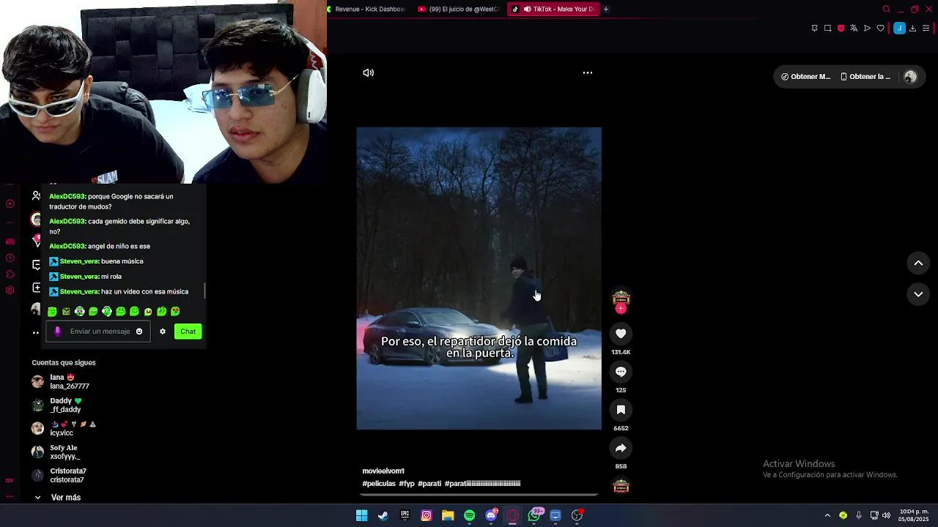
Task: Click the blue J profile icon
Action: pyautogui.click(x=899, y=28)
